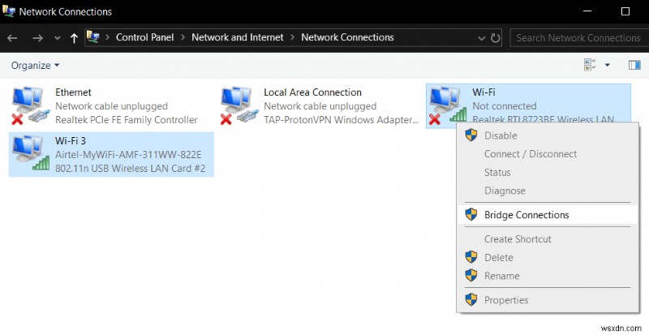Open Properties from the context menu
This screenshot has width=649, height=335.
[506, 300]
